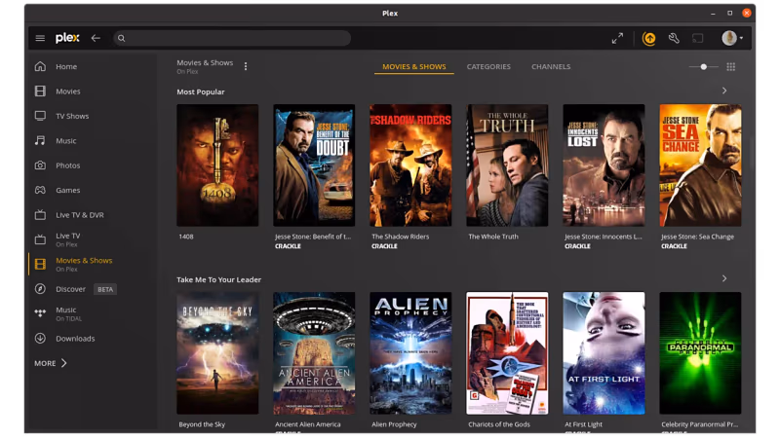Open the Movies library label
780x438 pixels.
67,91
